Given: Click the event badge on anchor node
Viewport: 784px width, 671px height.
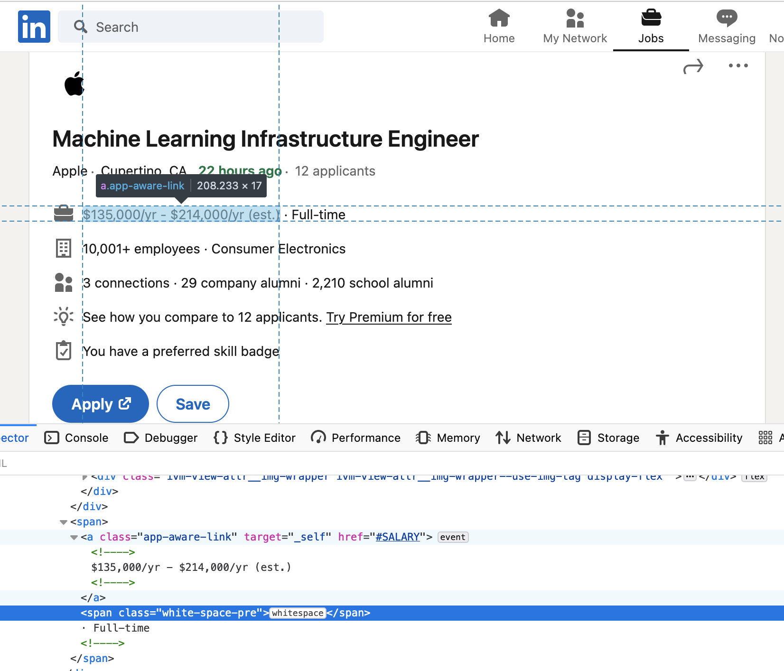Looking at the screenshot, I should [x=453, y=537].
